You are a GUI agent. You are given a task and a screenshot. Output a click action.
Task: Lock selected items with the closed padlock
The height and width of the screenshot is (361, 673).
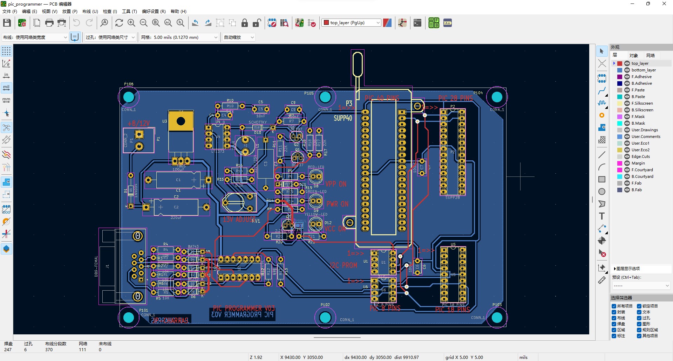coord(245,23)
